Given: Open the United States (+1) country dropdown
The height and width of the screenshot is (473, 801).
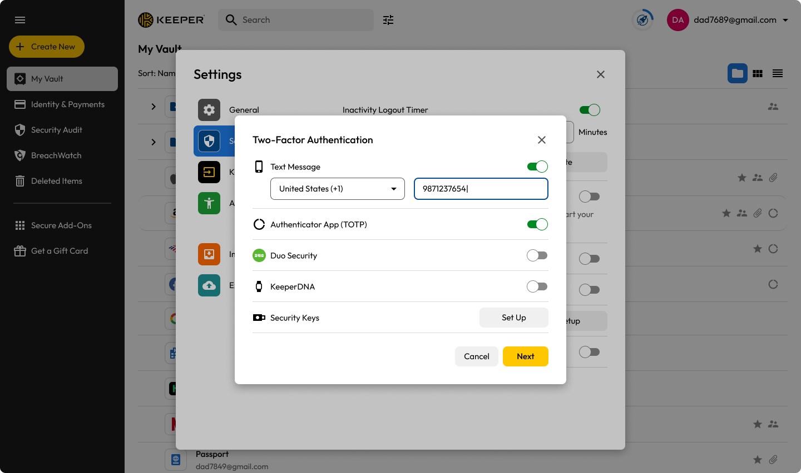Looking at the screenshot, I should pyautogui.click(x=337, y=189).
